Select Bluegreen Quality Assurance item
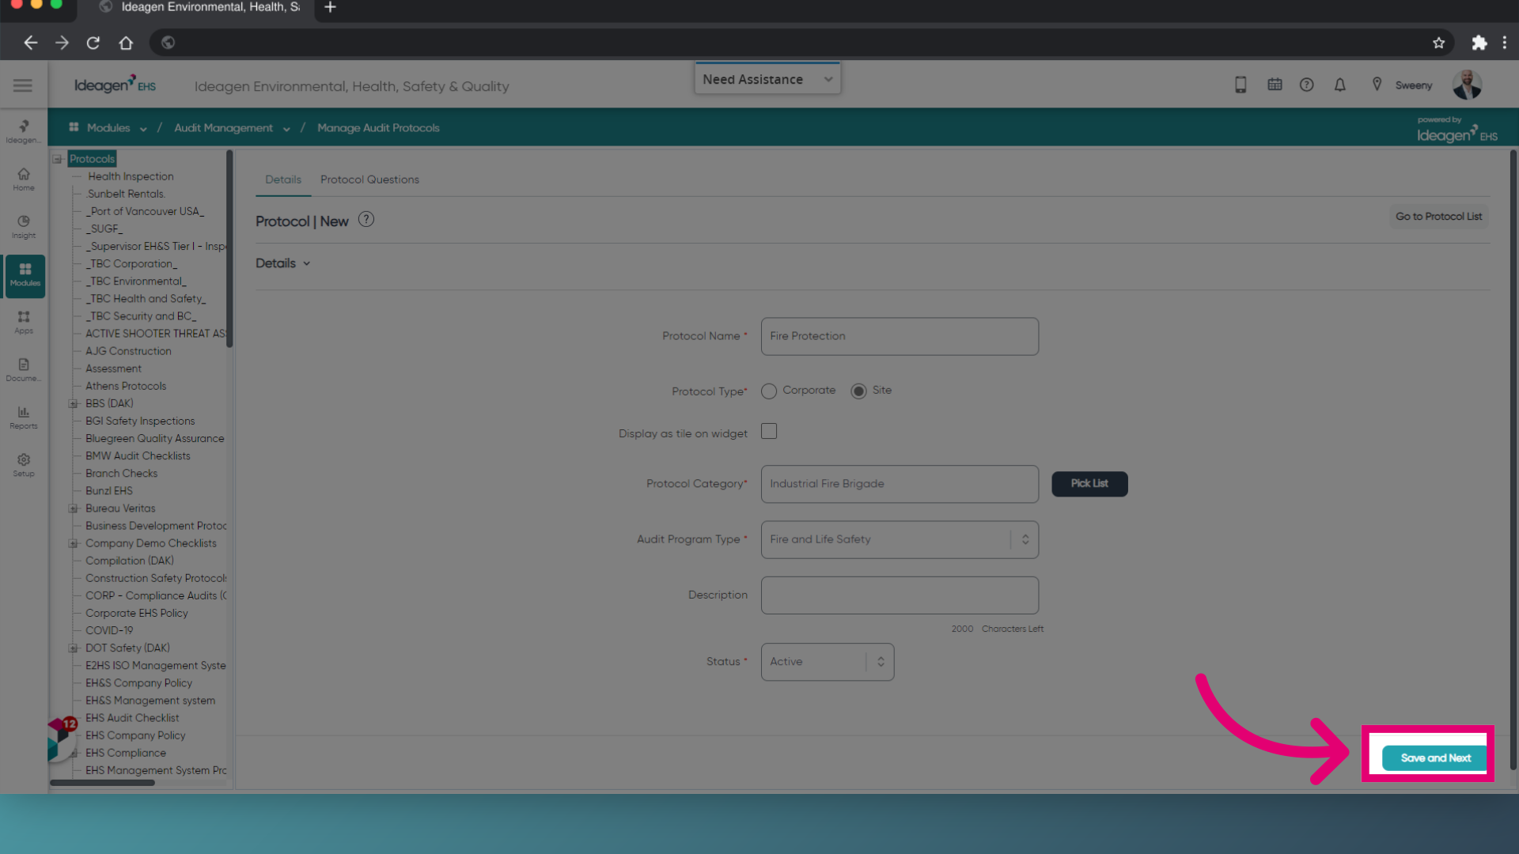 point(154,438)
